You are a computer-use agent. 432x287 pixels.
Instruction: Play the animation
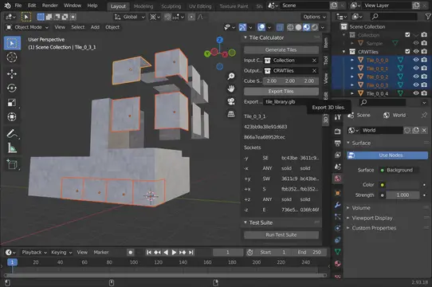pos(174,252)
